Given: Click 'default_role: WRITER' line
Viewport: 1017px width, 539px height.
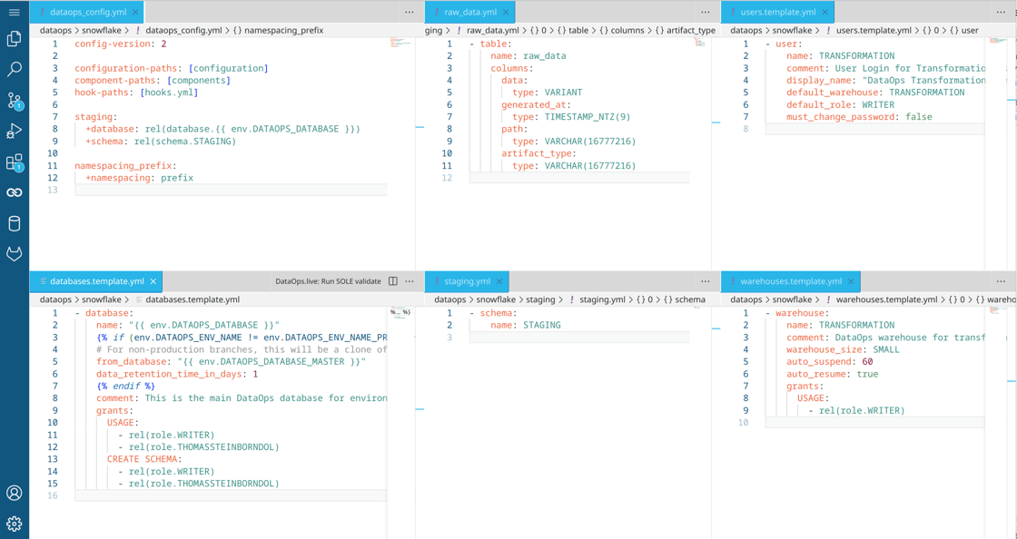Looking at the screenshot, I should 840,104.
